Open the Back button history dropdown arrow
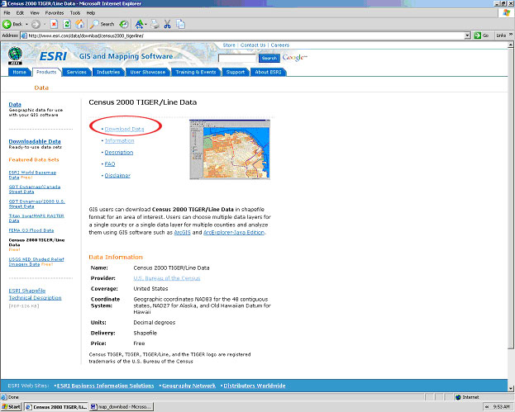Screen dimensions: 515x412 (x=26, y=24)
